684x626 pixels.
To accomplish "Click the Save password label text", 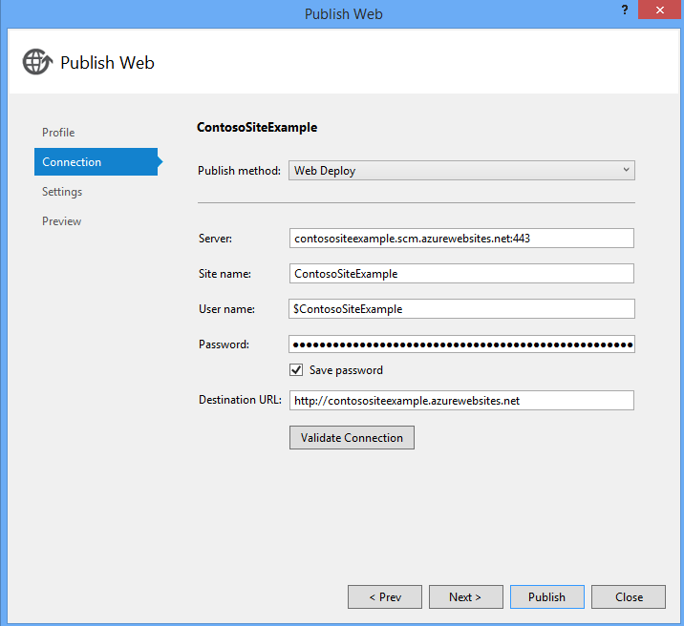I will (346, 370).
